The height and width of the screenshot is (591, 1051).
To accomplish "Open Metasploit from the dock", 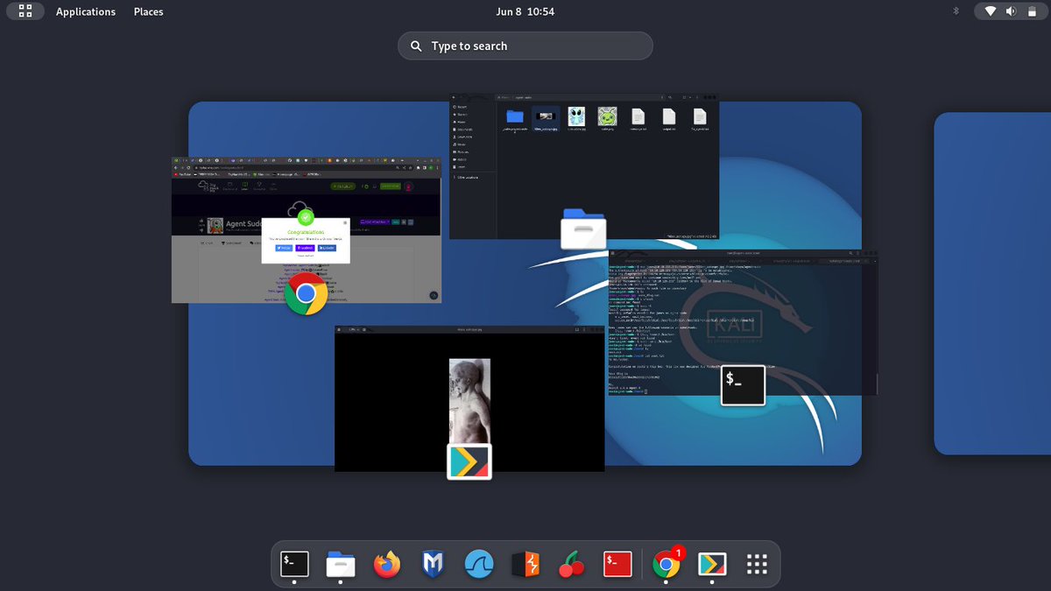I will pos(434,564).
